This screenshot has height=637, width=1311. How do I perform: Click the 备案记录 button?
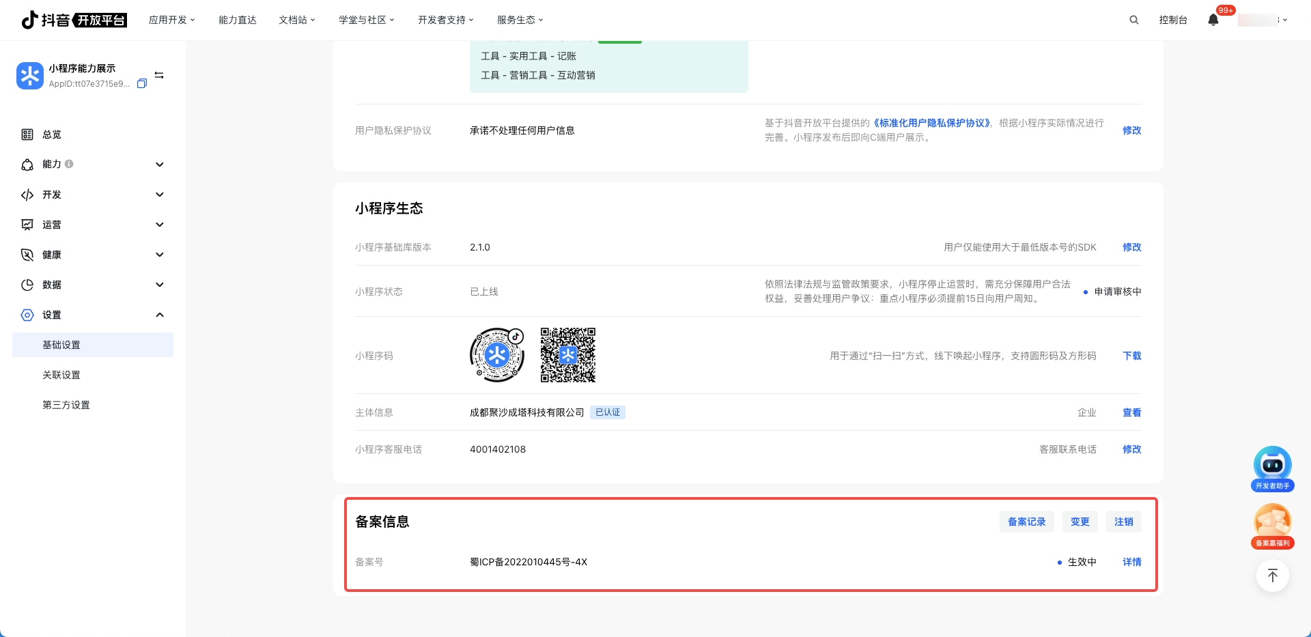1026,522
